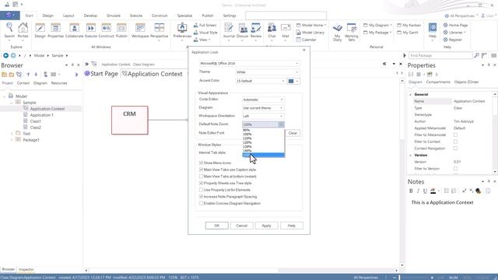Enable Main View Tabs at bottom option
The image size is (498, 280).
[x=201, y=177]
